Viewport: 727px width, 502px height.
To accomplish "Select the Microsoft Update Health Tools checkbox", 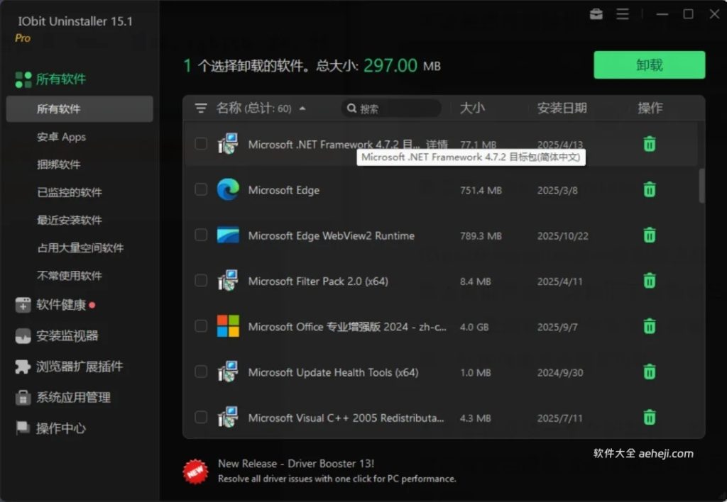I will [200, 372].
